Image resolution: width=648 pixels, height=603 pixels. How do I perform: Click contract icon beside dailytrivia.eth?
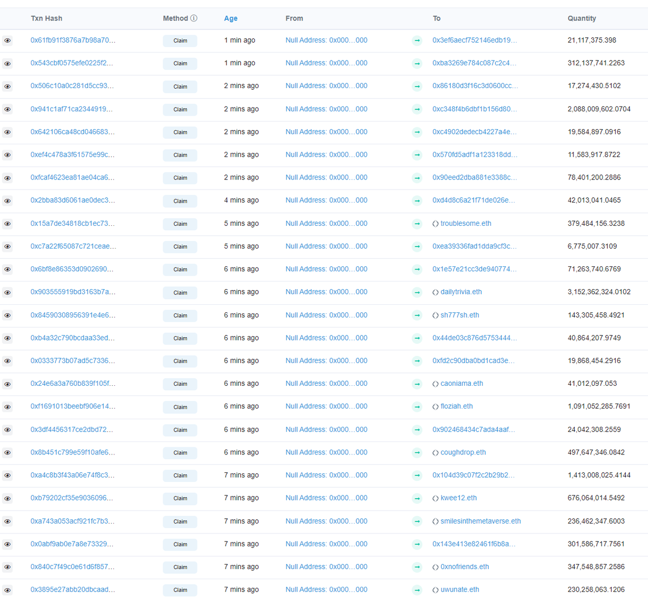[435, 292]
